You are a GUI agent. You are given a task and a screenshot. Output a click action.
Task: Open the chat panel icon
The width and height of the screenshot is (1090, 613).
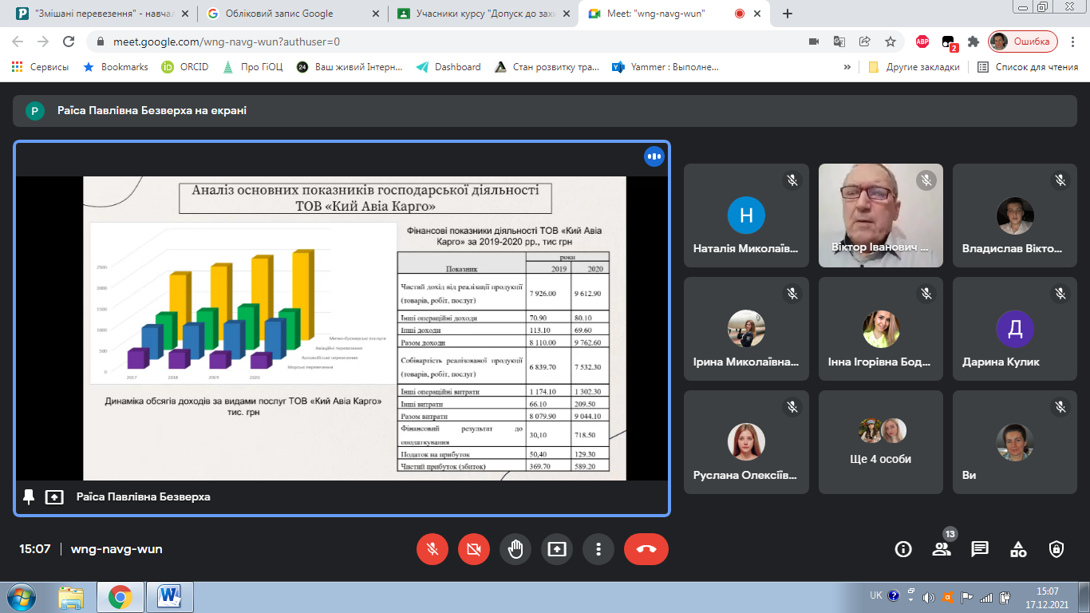pyautogui.click(x=980, y=549)
